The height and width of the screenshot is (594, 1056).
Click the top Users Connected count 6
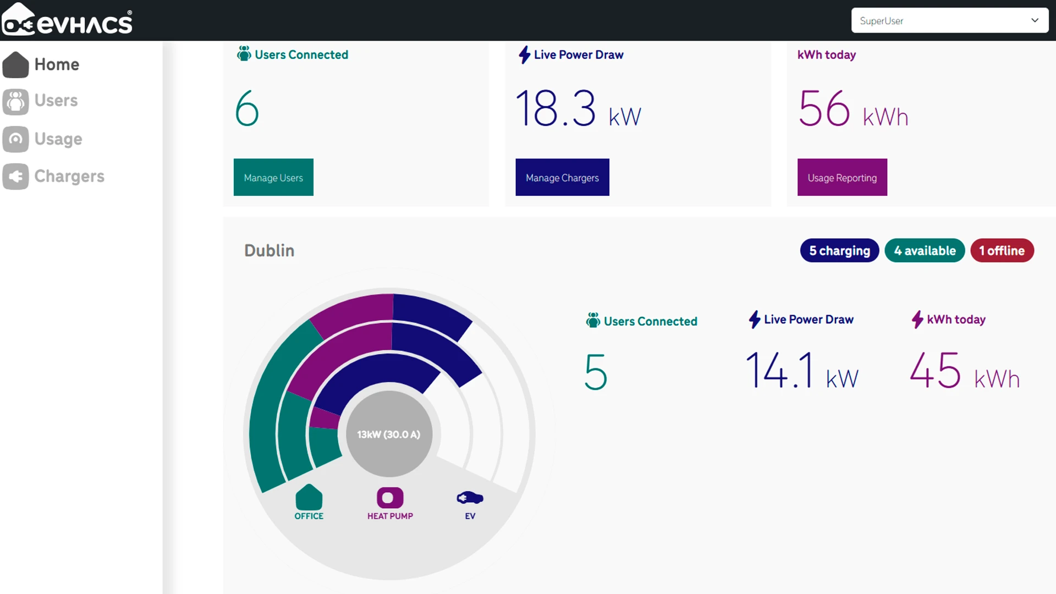tap(247, 108)
